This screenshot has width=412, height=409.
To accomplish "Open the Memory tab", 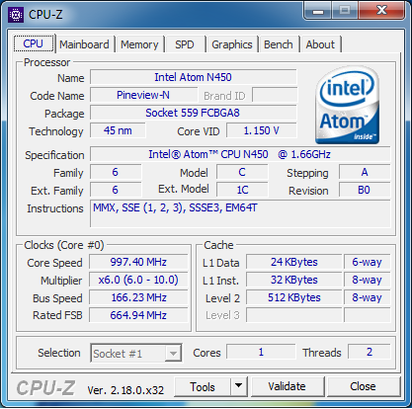I will point(139,44).
